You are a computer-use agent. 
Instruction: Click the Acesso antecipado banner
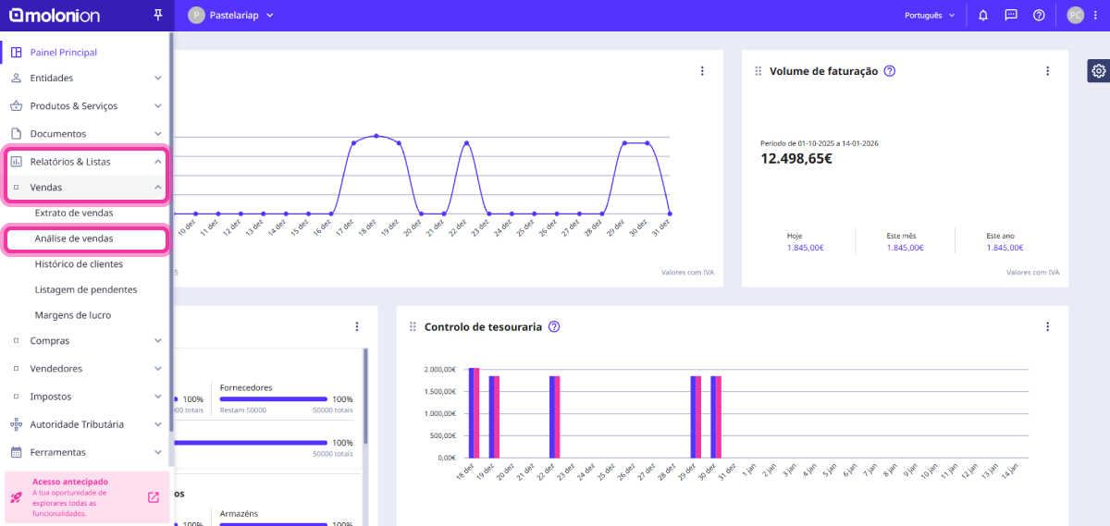pyautogui.click(x=85, y=497)
